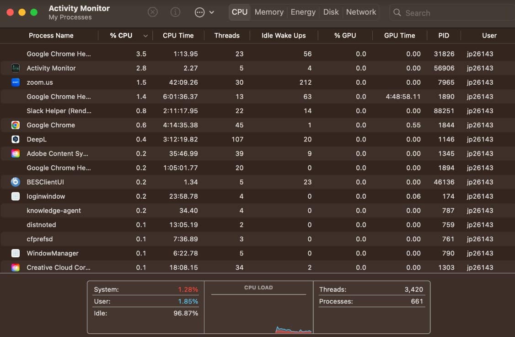This screenshot has width=515, height=337.
Task: Select the cfprefsd process
Action: tap(39, 239)
